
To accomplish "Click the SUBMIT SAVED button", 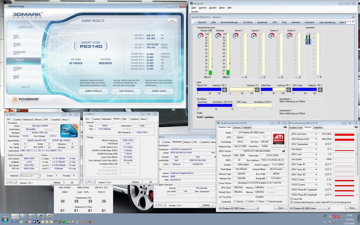I will [x=159, y=91].
